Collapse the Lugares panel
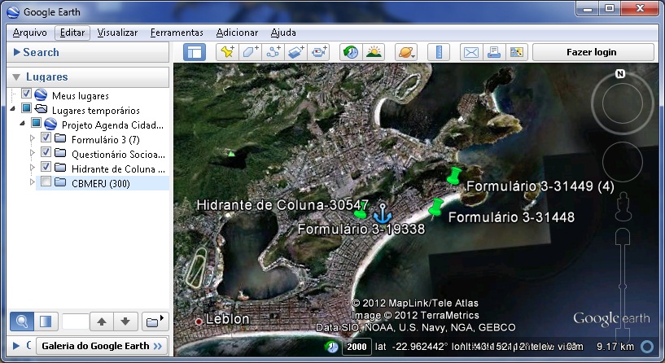 (x=16, y=77)
